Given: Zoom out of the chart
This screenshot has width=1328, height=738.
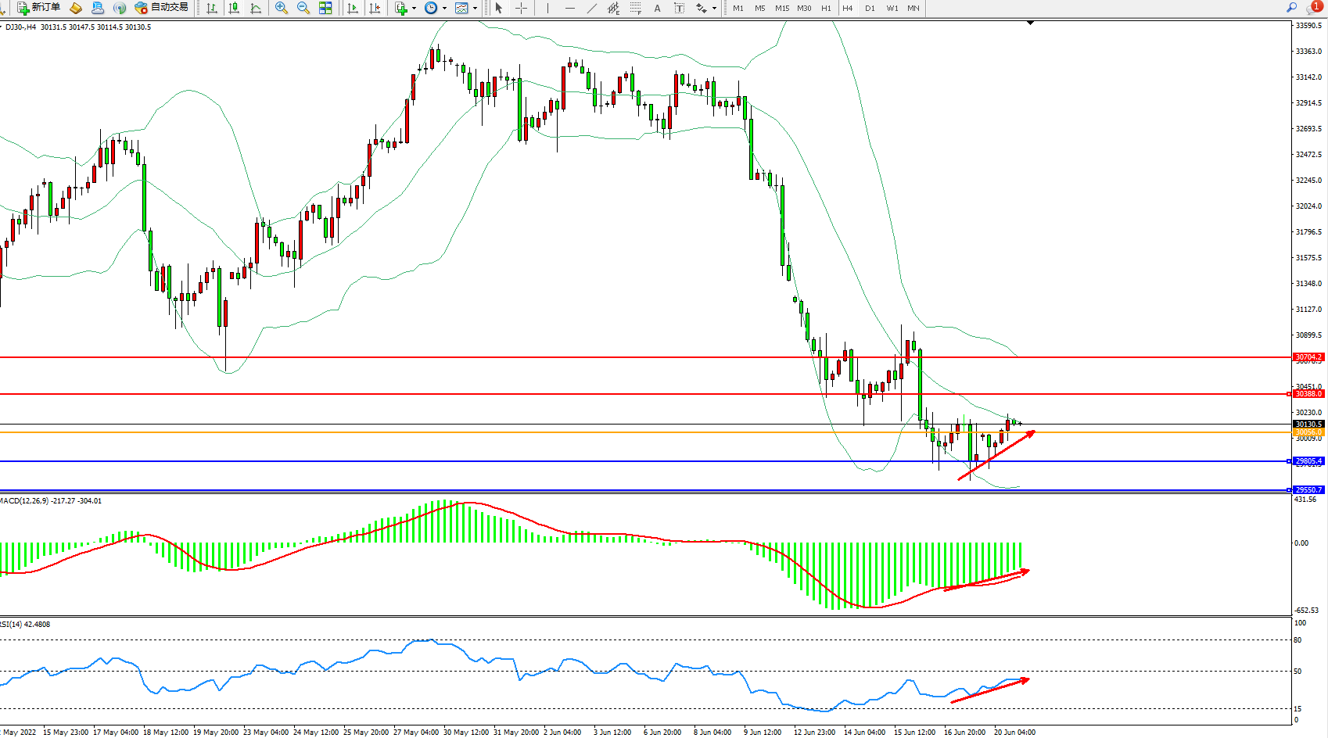Looking at the screenshot, I should coord(303,8).
